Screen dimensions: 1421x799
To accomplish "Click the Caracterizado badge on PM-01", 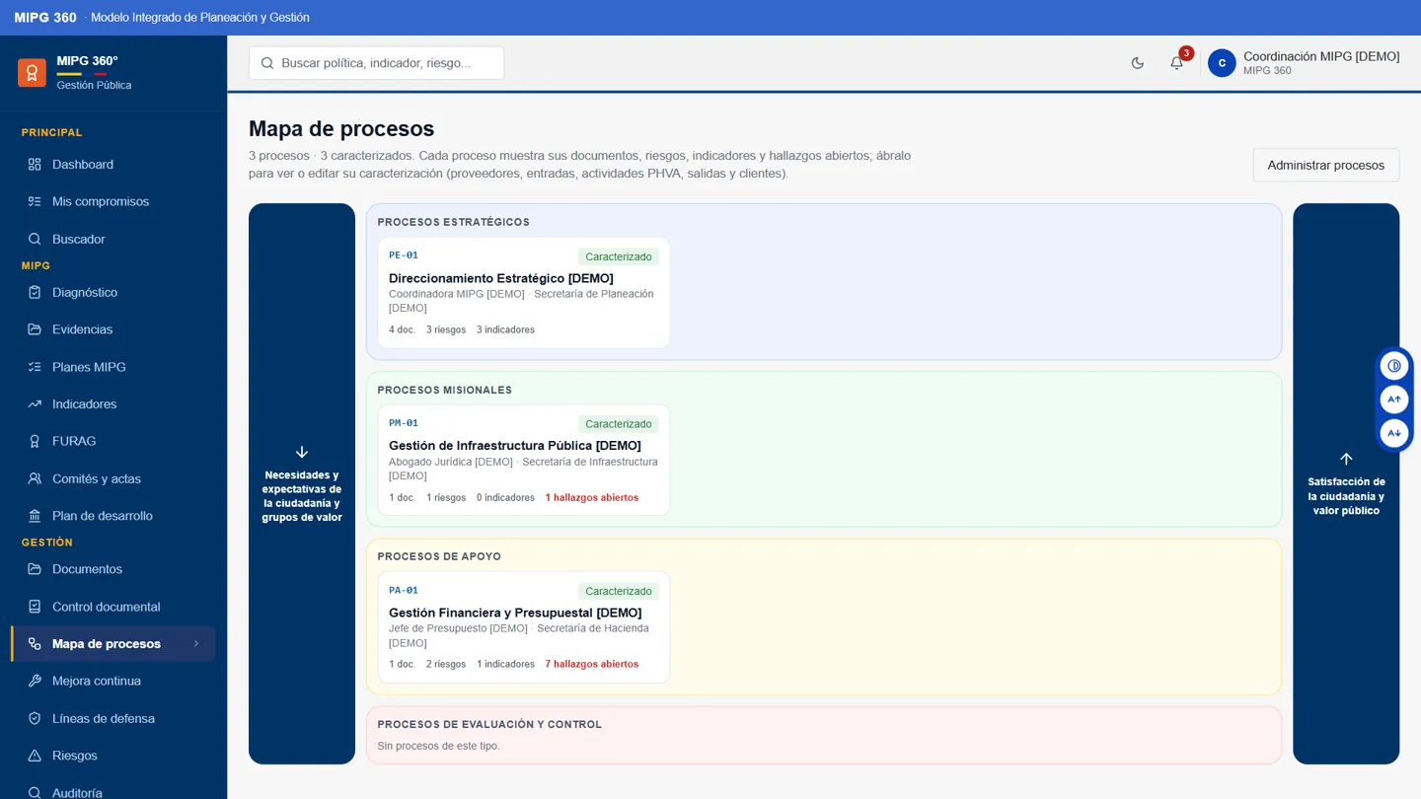I will pyautogui.click(x=619, y=424).
